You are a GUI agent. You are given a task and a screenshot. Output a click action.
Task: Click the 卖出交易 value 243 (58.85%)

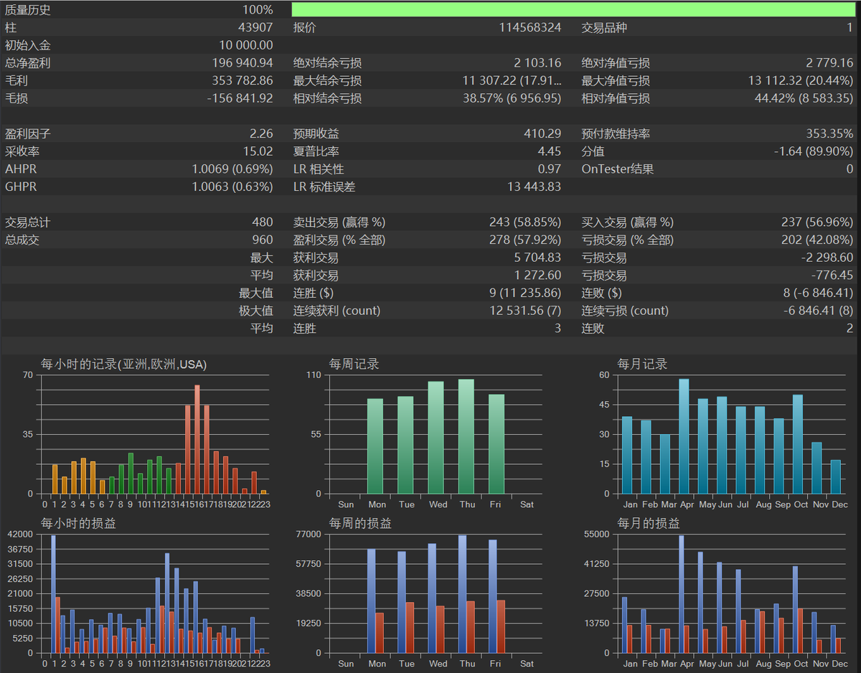tap(525, 222)
